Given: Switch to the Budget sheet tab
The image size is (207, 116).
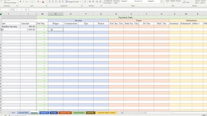Looking at the screenshot, I should (x=54, y=113).
